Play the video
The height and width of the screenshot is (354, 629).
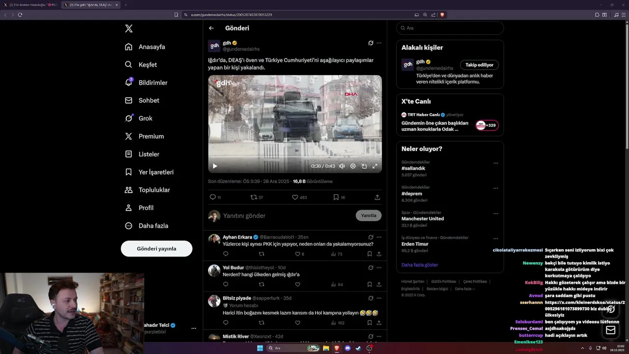coord(215,166)
